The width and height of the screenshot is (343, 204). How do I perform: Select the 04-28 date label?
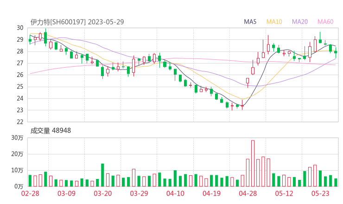248,193
